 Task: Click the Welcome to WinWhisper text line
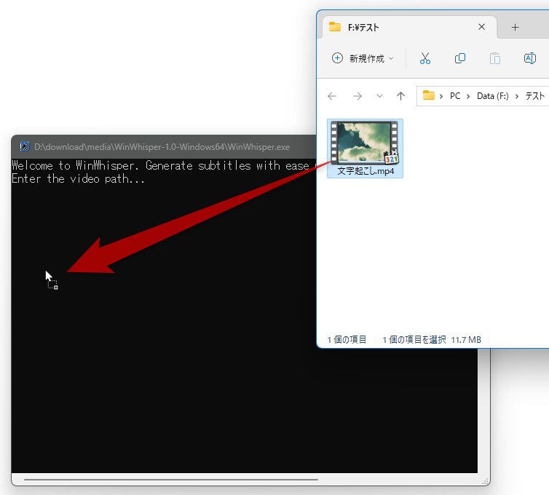click(160, 165)
